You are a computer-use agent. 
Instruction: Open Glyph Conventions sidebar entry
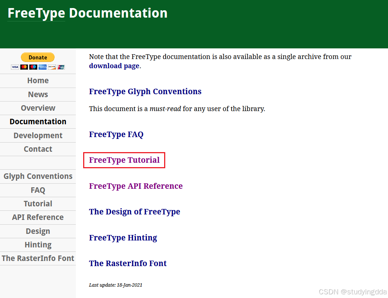click(x=38, y=176)
